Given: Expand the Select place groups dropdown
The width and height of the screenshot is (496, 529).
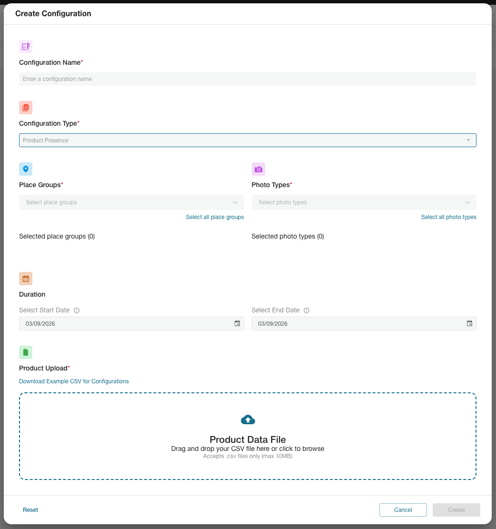Looking at the screenshot, I should [131, 202].
